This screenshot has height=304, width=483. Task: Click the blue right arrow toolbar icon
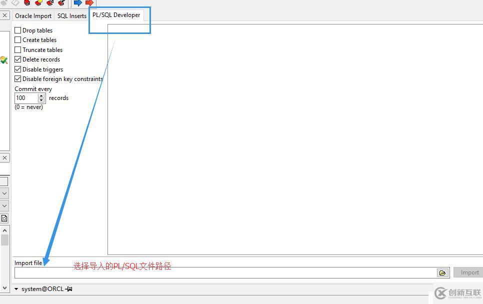78,3
